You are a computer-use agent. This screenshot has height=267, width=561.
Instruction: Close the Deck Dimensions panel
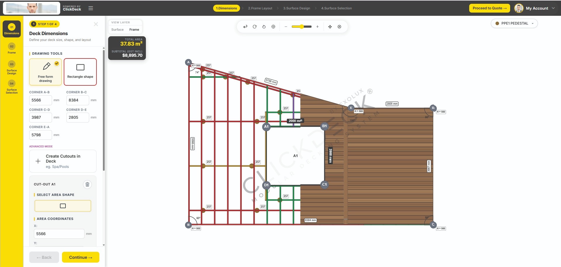pyautogui.click(x=96, y=24)
